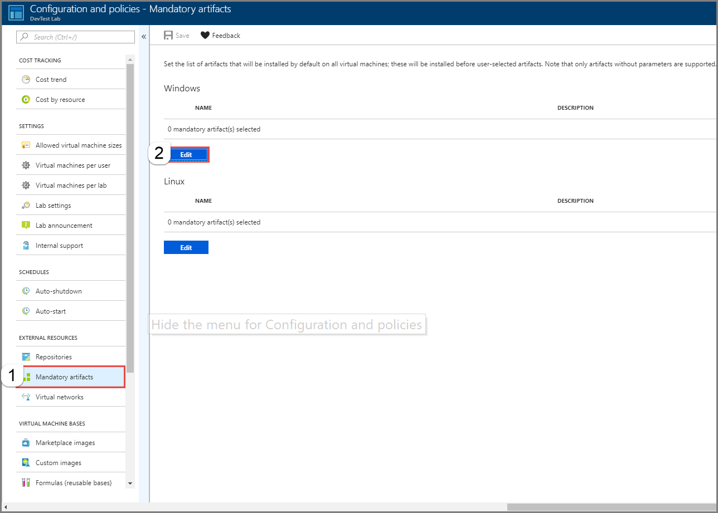Select Mandatory artifacts menu item
The width and height of the screenshot is (718, 513).
click(71, 377)
